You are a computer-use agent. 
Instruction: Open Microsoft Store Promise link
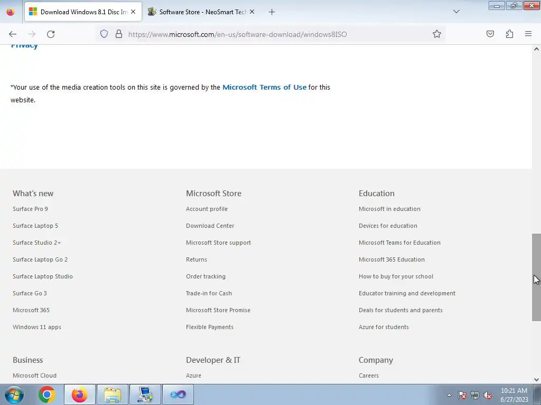click(218, 310)
